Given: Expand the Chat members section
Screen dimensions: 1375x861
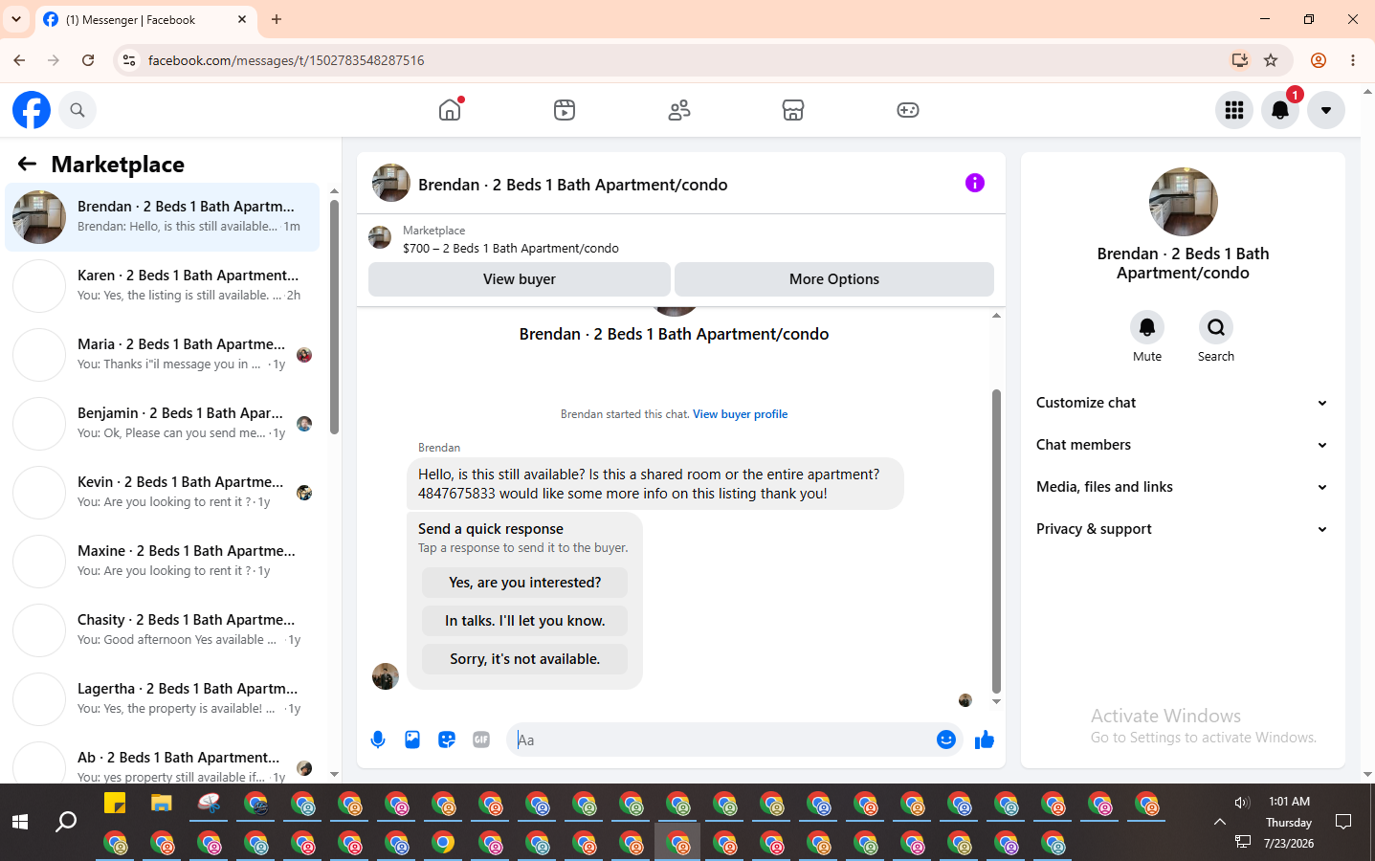Looking at the screenshot, I should pos(1183,445).
